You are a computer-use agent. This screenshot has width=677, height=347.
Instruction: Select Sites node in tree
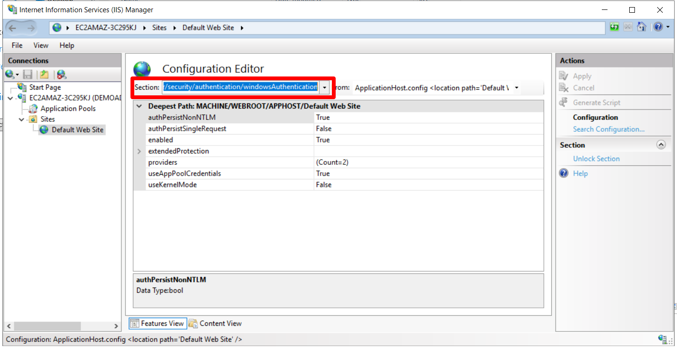[47, 119]
